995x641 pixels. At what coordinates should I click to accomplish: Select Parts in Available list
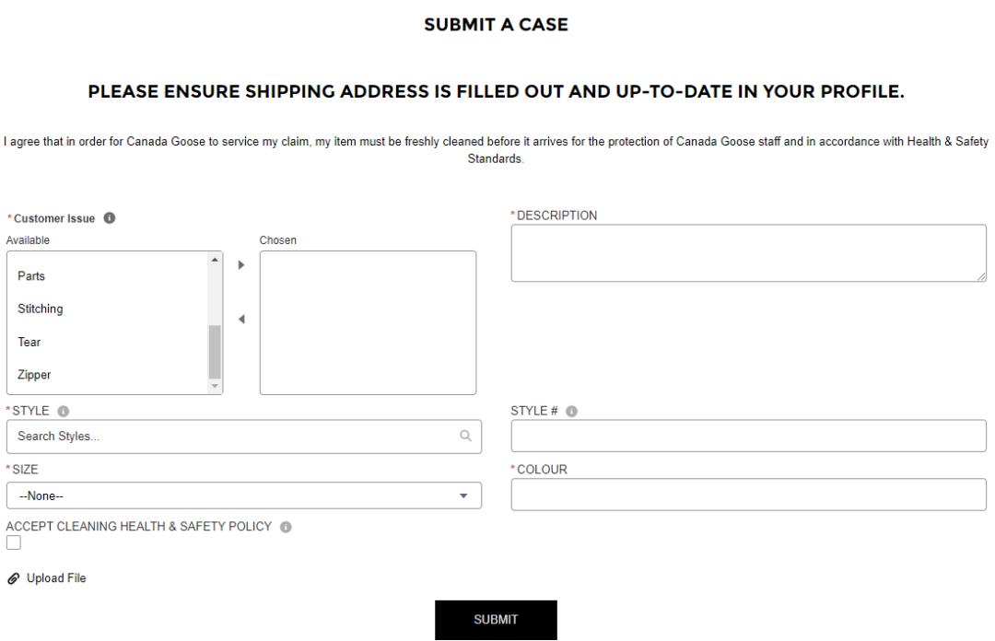click(31, 276)
